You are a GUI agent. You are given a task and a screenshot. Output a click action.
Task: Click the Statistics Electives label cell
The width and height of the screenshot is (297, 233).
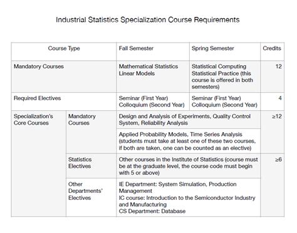tap(91, 166)
